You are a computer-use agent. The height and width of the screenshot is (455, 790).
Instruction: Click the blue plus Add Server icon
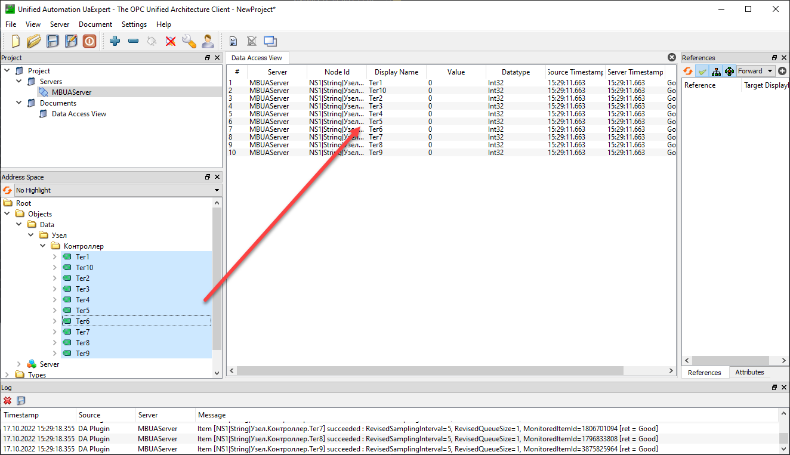(115, 41)
